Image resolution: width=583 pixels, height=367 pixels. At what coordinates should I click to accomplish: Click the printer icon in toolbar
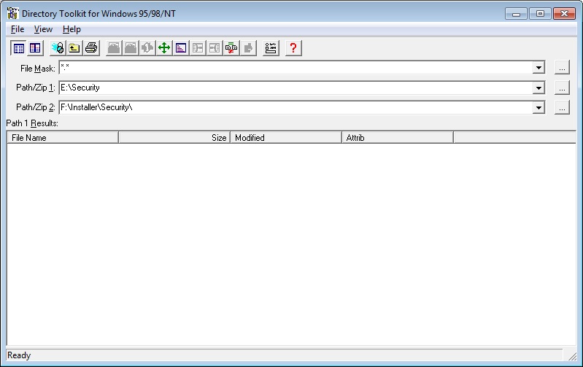[91, 48]
